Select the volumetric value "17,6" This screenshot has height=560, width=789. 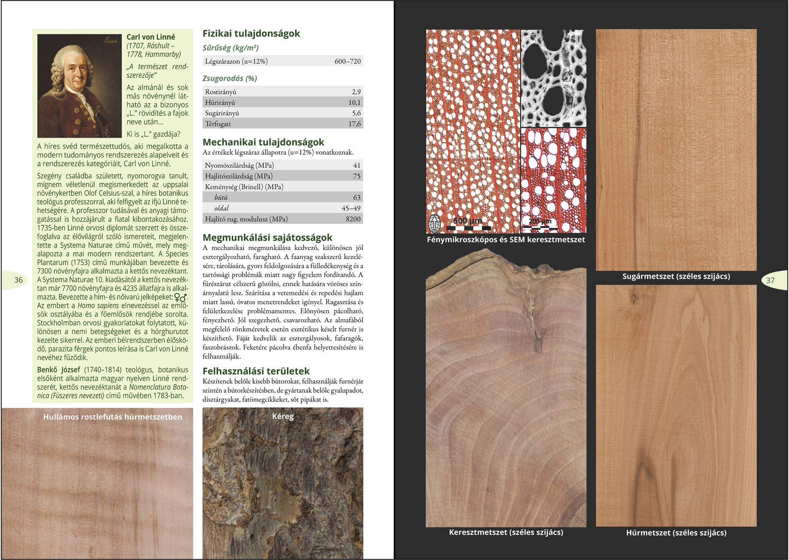[355, 124]
